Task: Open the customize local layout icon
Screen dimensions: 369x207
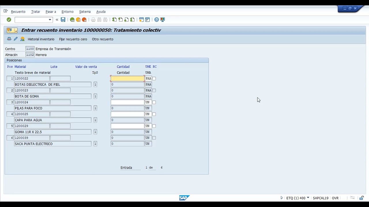Action: point(163,20)
